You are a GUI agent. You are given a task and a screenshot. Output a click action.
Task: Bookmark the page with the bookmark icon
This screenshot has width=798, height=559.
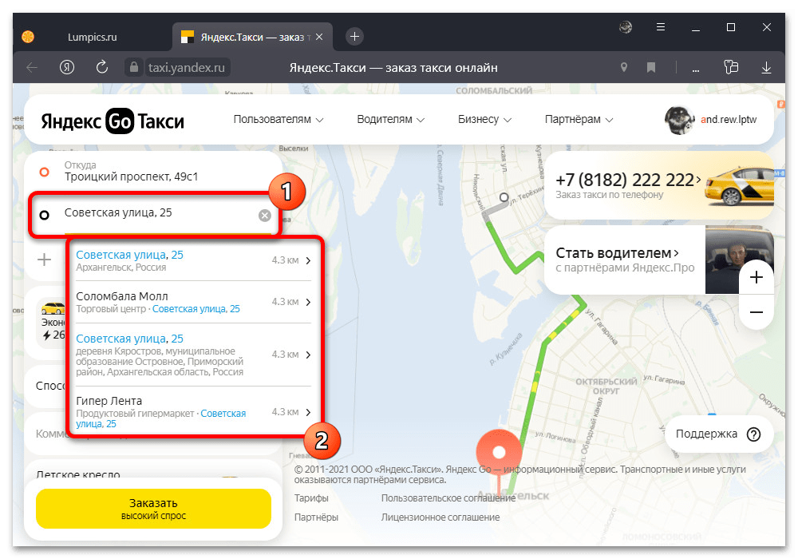click(x=651, y=67)
